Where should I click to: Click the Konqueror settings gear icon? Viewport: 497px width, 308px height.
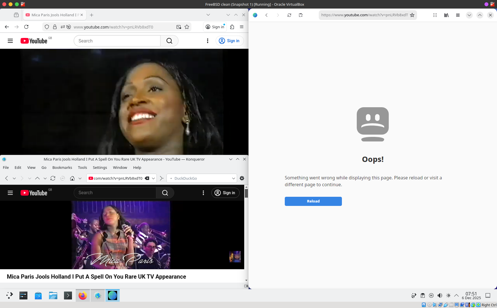(242, 178)
